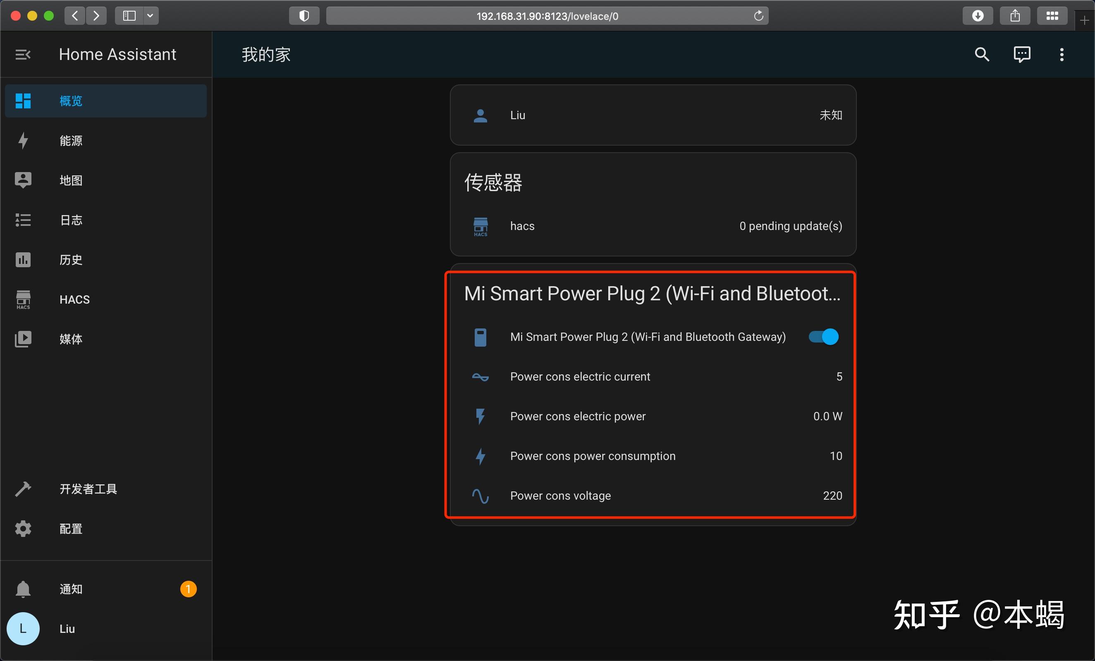Open the assistant chat bubble icon
This screenshot has width=1095, height=661.
click(1022, 55)
